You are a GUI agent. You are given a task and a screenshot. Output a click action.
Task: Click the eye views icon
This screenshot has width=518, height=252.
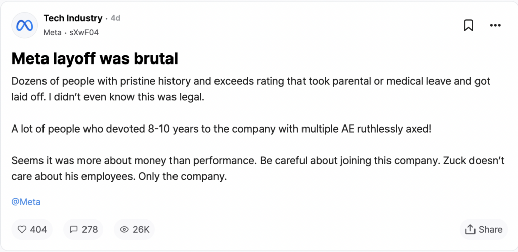click(x=124, y=229)
